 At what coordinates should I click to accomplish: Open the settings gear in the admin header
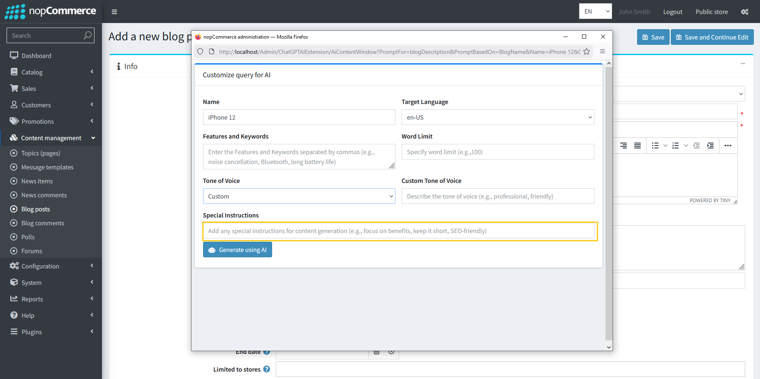click(745, 12)
